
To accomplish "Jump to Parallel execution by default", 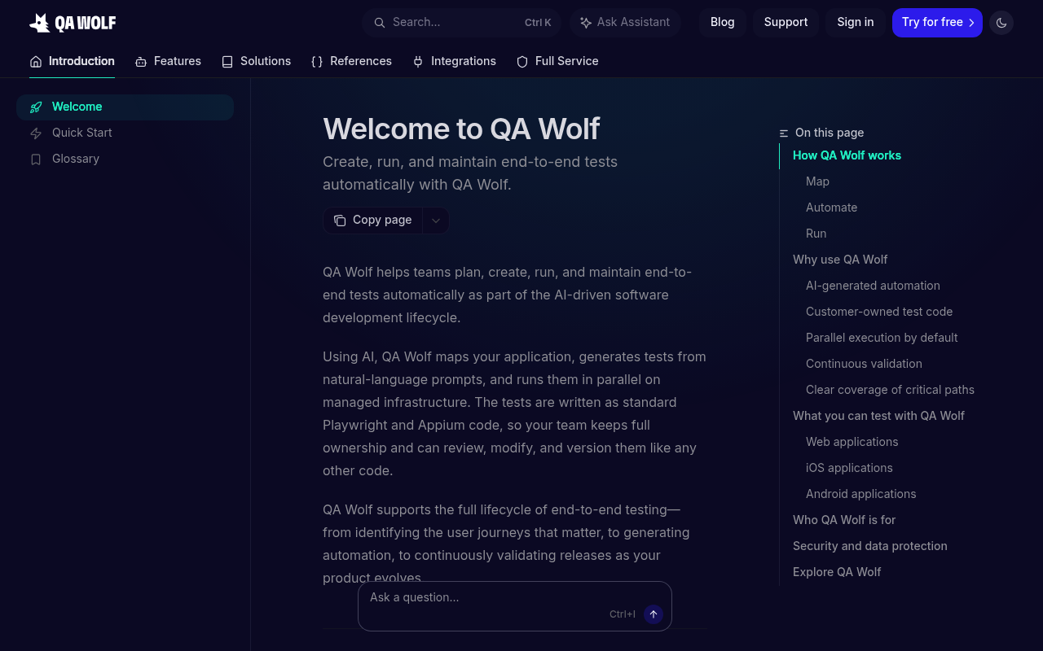I will tap(882, 338).
